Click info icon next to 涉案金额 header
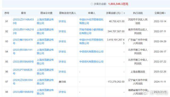The width and height of the screenshot is (170, 97). click(122, 13)
